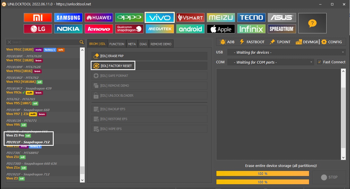This screenshot has width=350, height=189.
Task: Select the Qualcomm Snapdragon logo
Action: [x=129, y=29]
